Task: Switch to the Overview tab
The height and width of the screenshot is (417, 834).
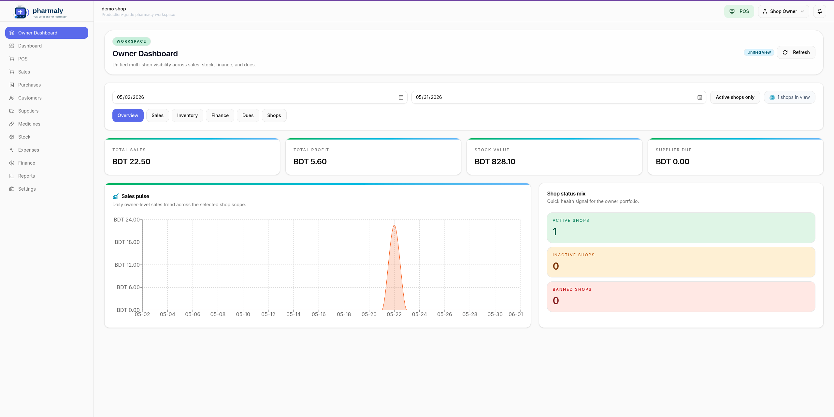Action: point(128,115)
